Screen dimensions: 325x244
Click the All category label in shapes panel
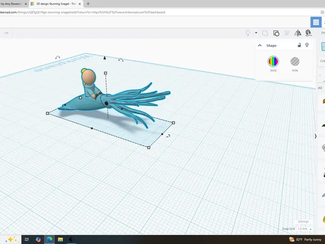pyautogui.click(x=320, y=88)
